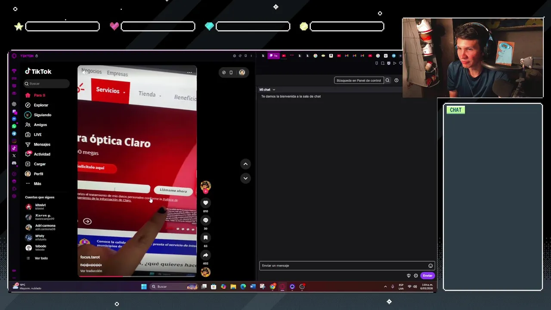Screen dimensions: 551x310
Task: Open the Amigos section
Action: [x=40, y=125]
